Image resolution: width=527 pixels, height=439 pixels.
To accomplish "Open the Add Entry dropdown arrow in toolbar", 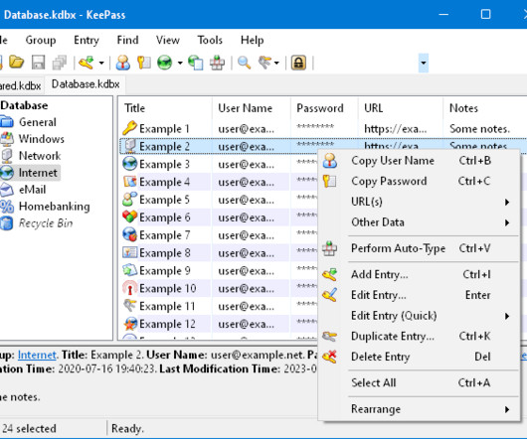I will point(101,63).
